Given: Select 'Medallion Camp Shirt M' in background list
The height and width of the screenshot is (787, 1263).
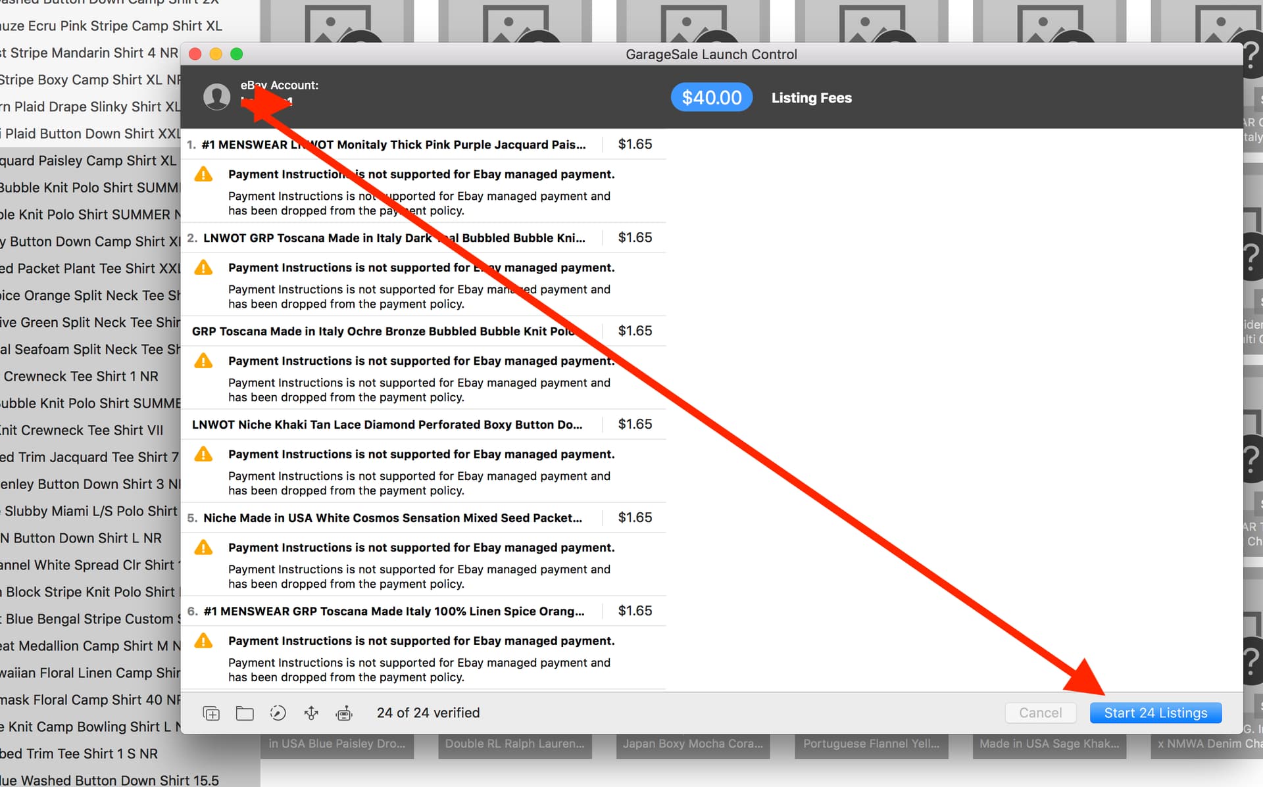Looking at the screenshot, I should [90, 646].
